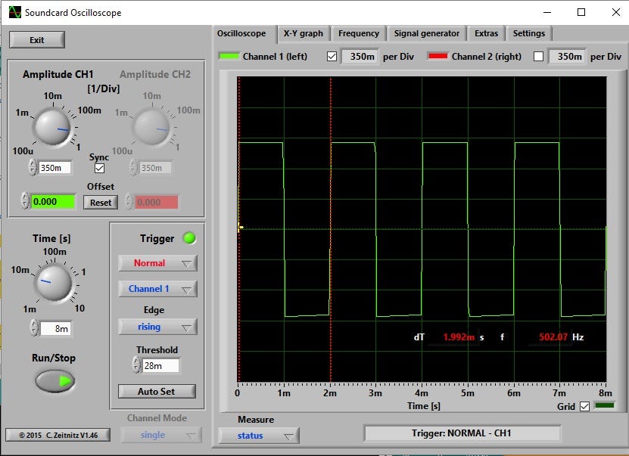Open the Edge rising dropdown
The height and width of the screenshot is (456, 629).
pos(157,327)
